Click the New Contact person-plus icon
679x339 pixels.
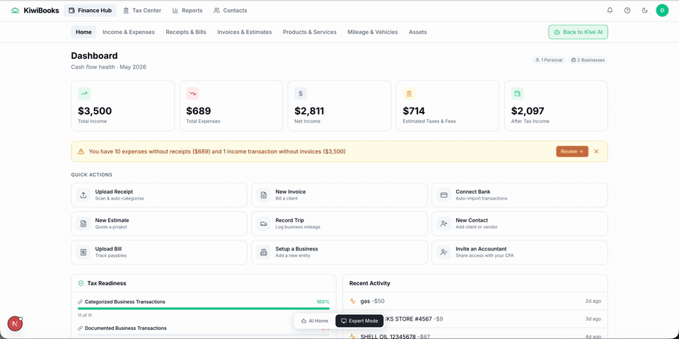pyautogui.click(x=444, y=223)
